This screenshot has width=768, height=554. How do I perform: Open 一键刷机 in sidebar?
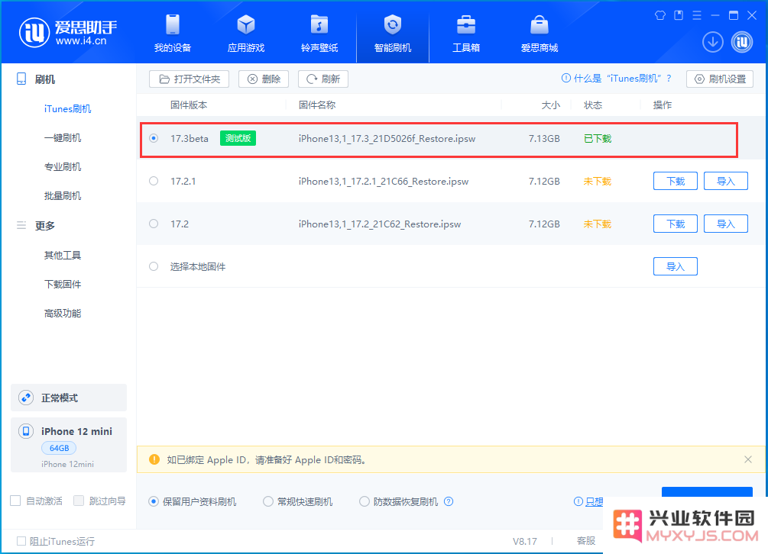tap(63, 137)
